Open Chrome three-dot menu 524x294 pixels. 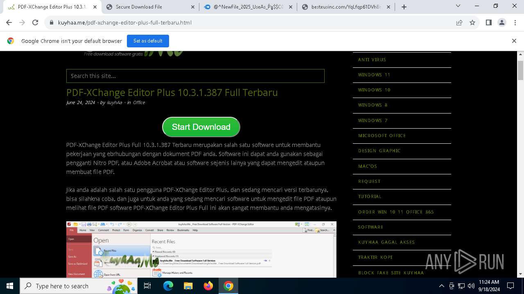coord(515,22)
